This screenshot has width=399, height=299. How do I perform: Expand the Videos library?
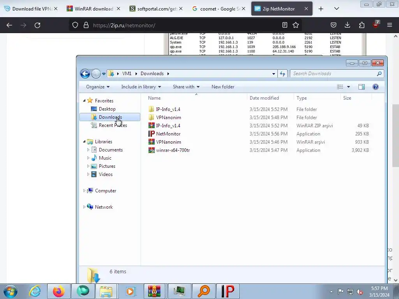(88, 174)
